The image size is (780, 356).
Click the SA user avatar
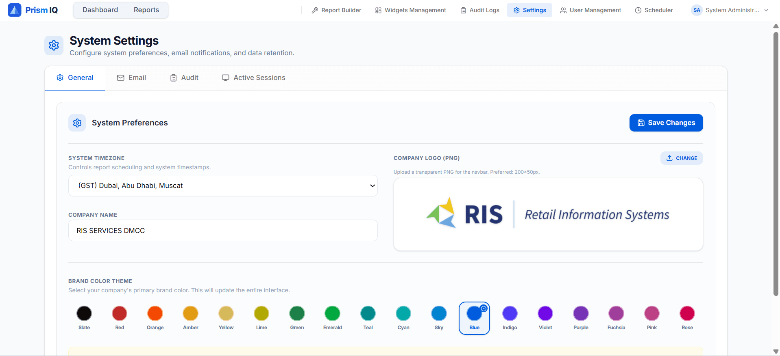click(x=697, y=10)
